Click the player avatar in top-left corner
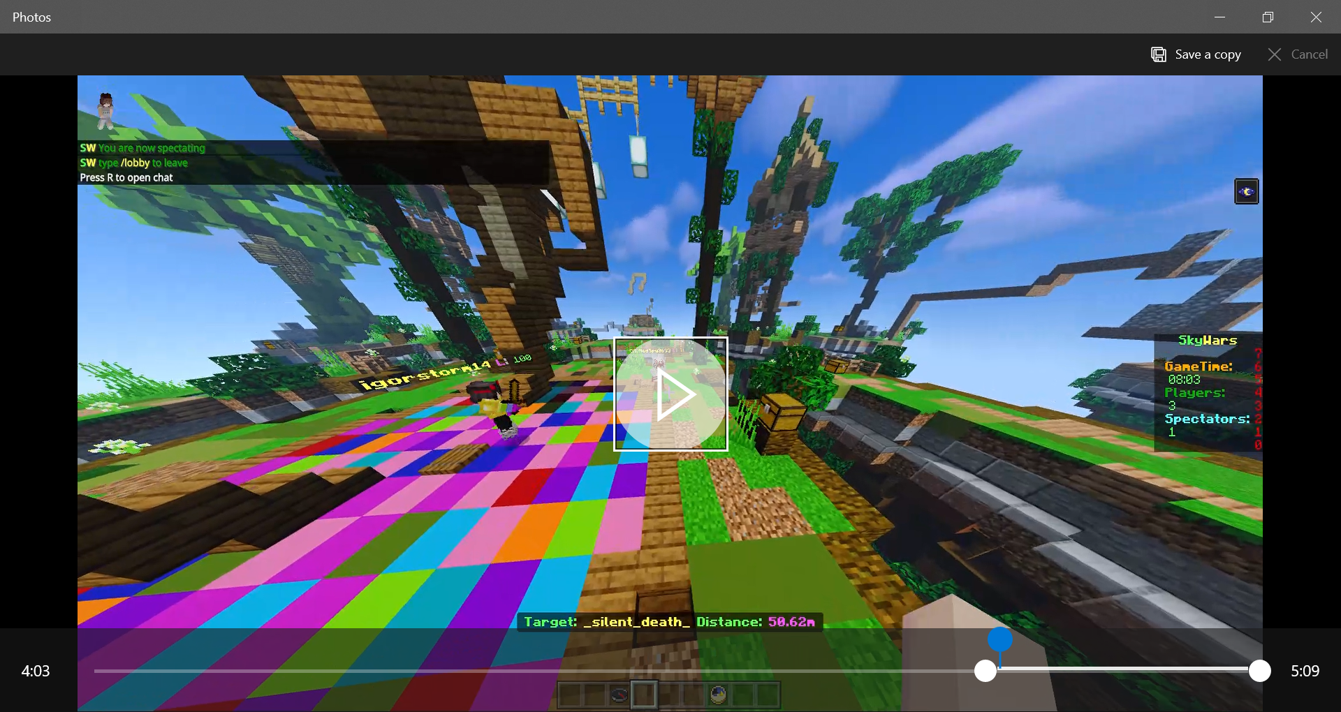 105,111
